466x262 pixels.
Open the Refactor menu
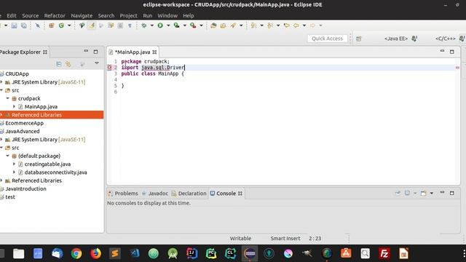click(55, 16)
